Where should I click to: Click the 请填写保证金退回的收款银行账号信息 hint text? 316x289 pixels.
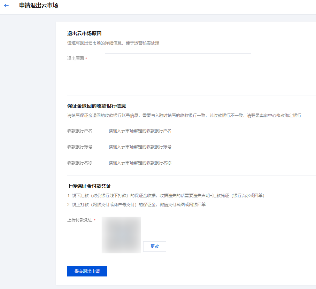[184, 116]
